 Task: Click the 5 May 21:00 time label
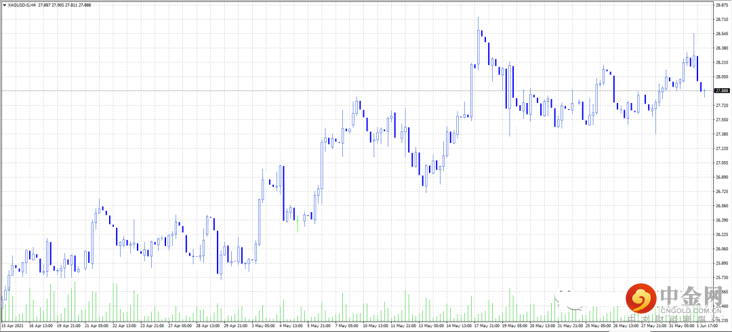319,325
